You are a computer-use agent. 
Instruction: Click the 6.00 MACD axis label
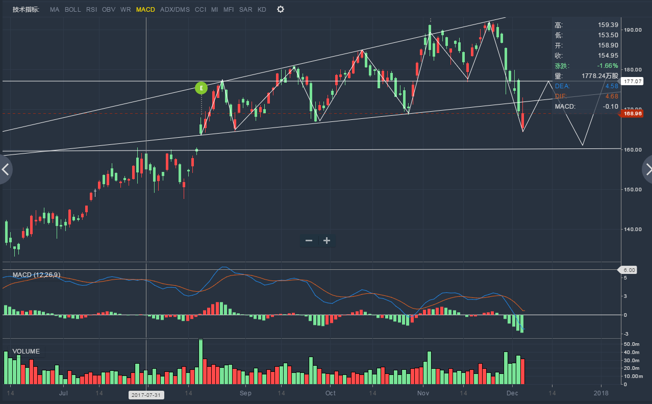point(628,270)
